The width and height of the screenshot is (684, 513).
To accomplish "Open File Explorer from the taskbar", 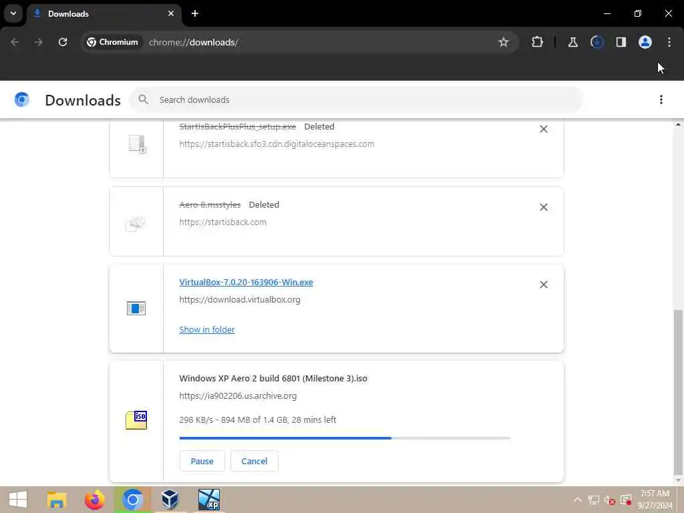I will click(x=57, y=500).
